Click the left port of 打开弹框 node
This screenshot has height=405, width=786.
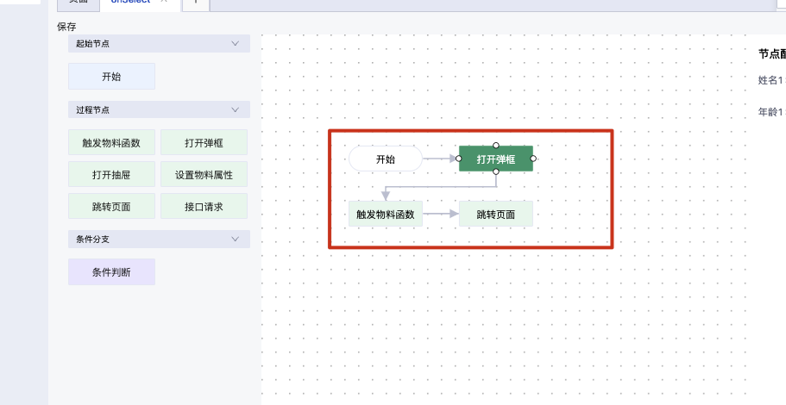[x=459, y=159]
